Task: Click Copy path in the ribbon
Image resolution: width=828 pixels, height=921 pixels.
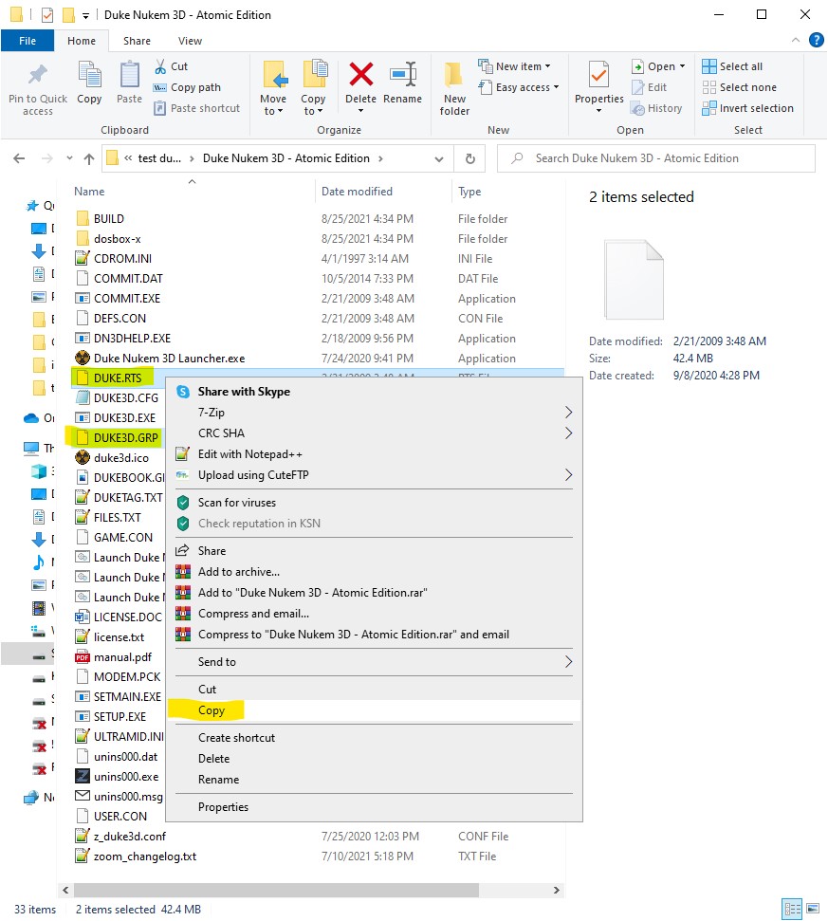Action: coord(188,87)
